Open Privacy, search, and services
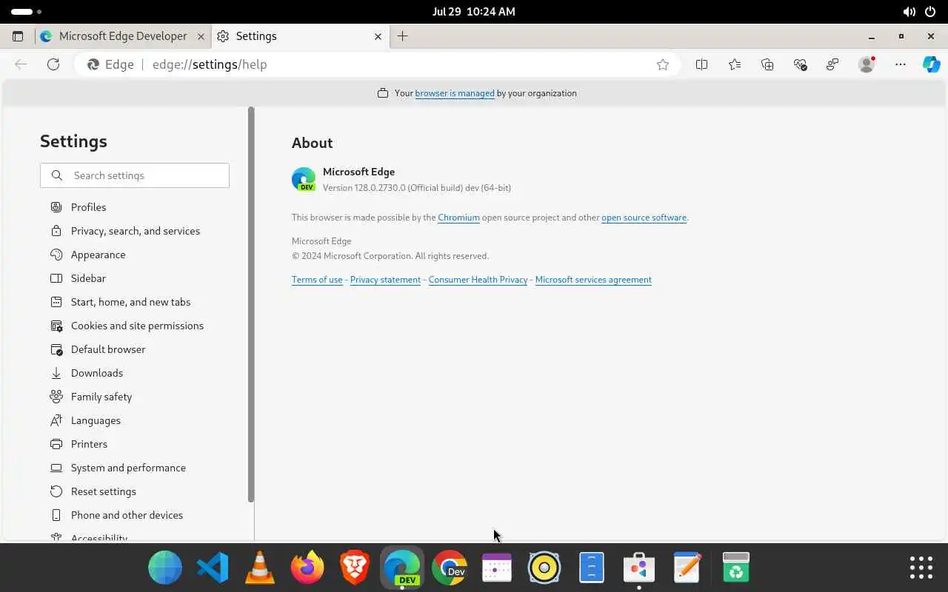The width and height of the screenshot is (948, 592). tap(136, 231)
